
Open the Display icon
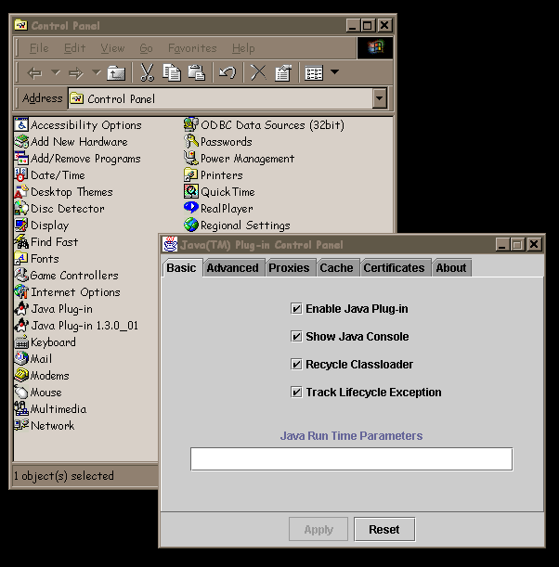click(x=21, y=225)
